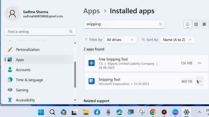This screenshot has width=209, height=117.
Task: Show hidden icons in the system tray
Action: 199,112
